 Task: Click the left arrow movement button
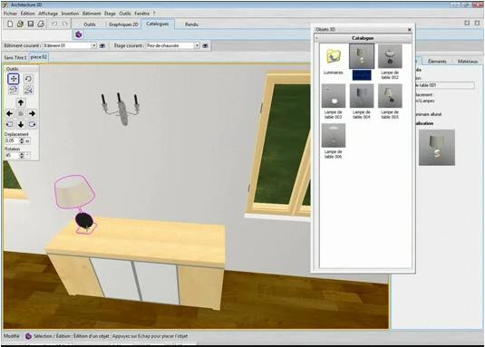tap(10, 114)
